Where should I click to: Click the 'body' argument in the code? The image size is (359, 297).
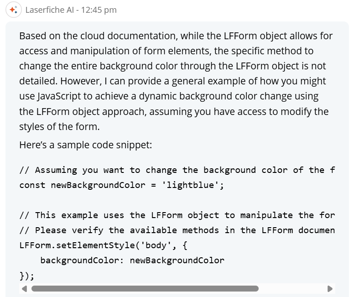(156, 245)
